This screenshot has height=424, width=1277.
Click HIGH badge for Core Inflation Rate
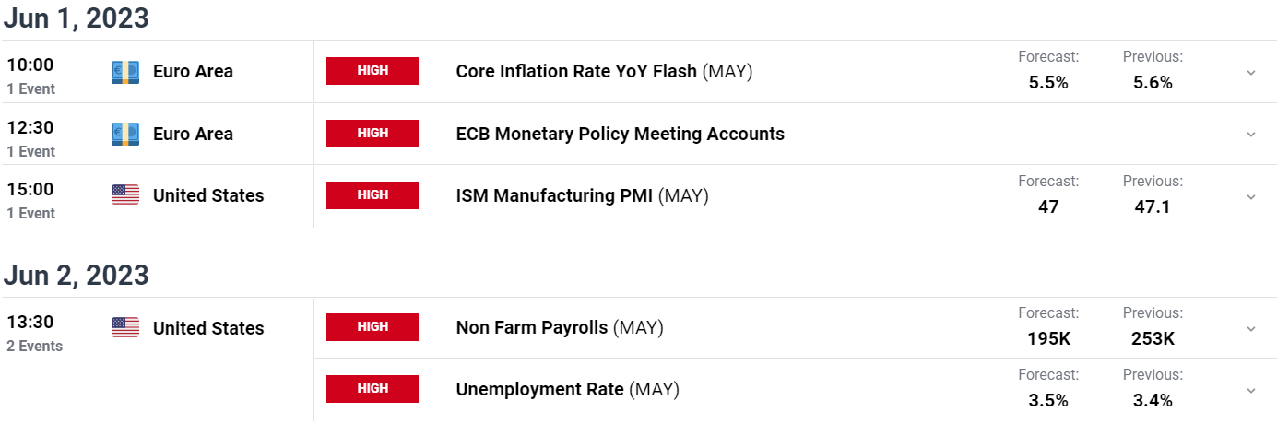372,71
